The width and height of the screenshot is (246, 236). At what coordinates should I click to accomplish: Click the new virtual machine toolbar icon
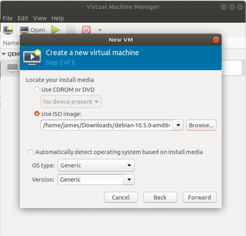(8, 30)
